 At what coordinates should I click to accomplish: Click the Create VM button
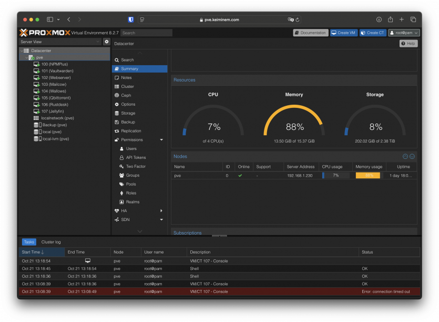(x=344, y=33)
